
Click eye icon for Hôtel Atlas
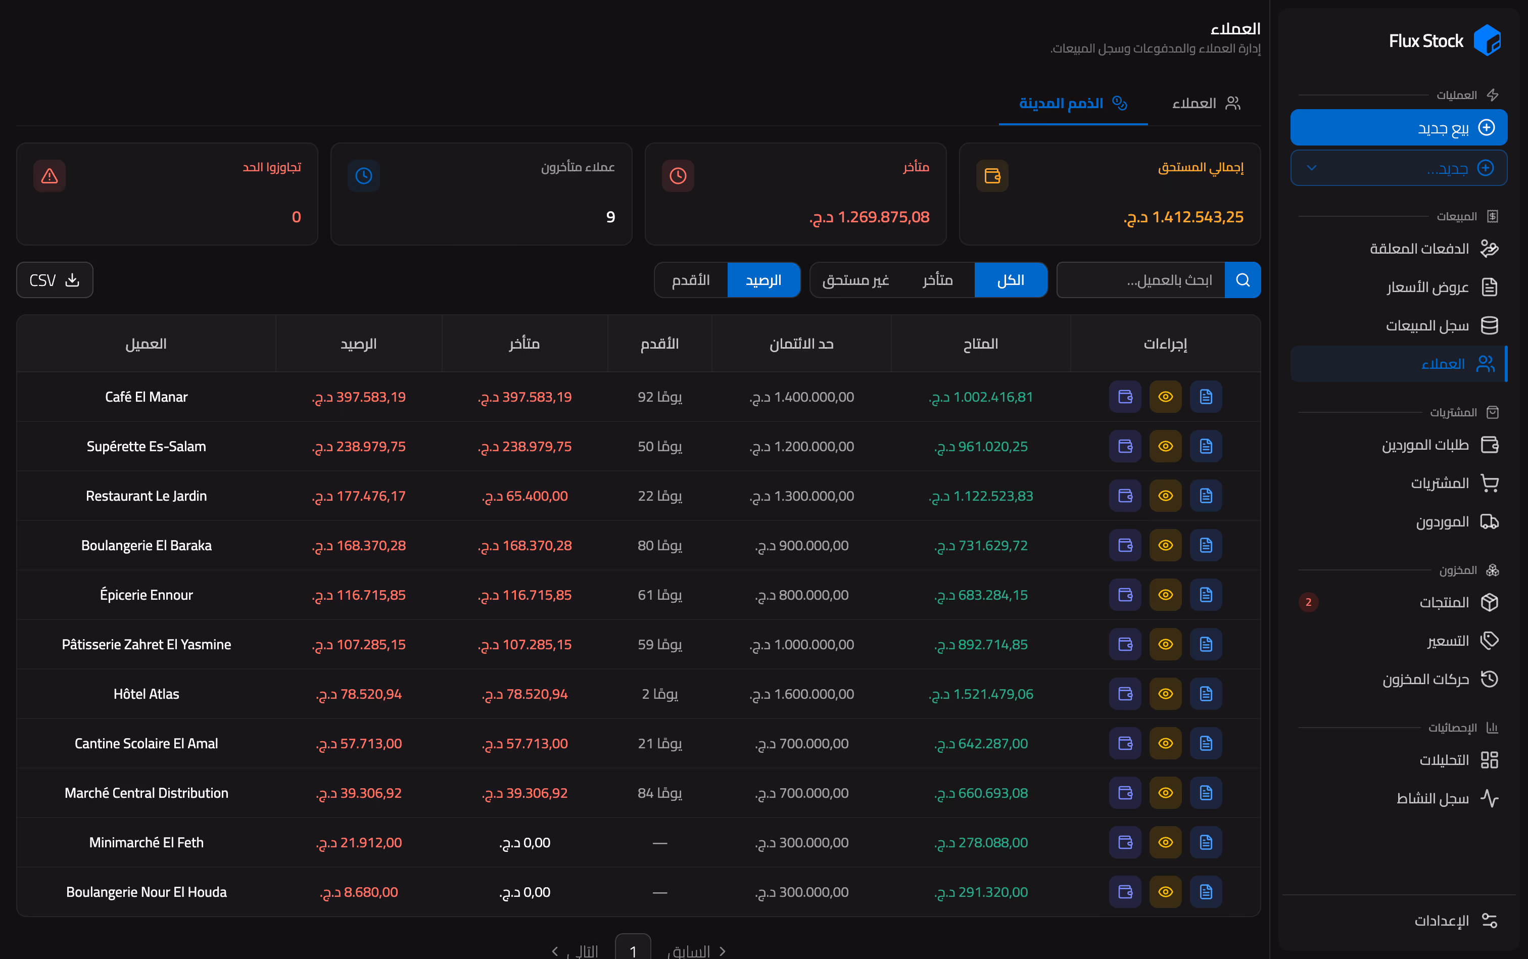1165,694
